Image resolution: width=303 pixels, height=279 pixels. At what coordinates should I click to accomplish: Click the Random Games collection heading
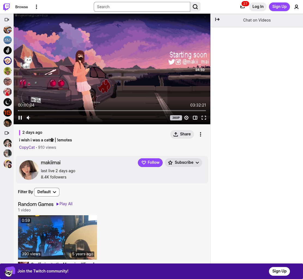click(35, 204)
